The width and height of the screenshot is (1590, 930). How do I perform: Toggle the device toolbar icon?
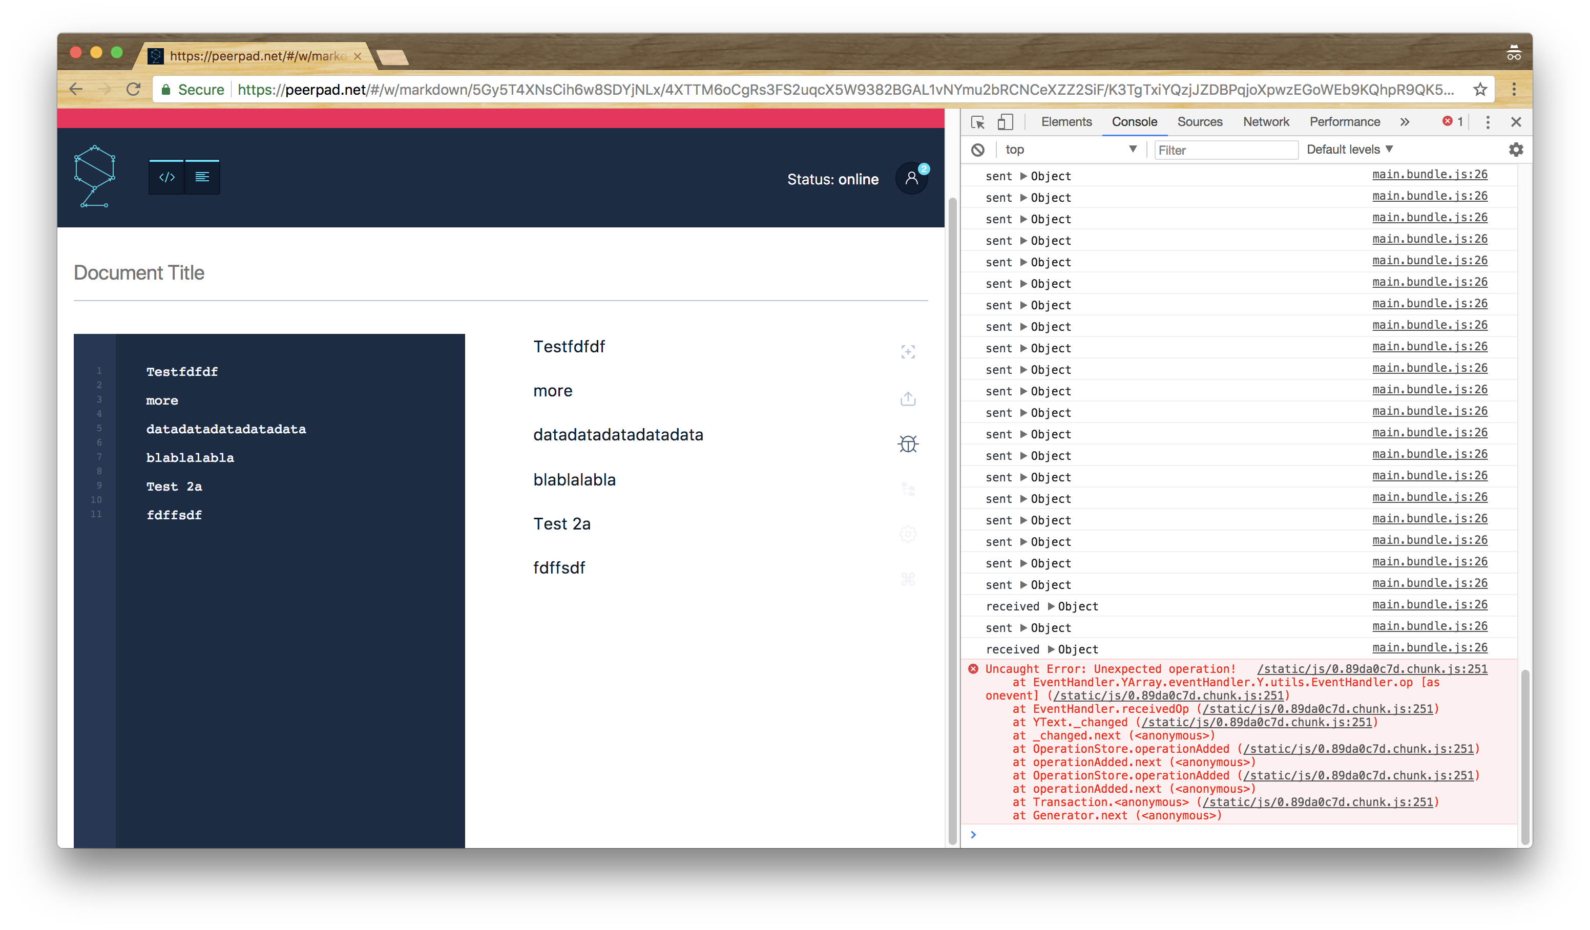click(x=1005, y=122)
